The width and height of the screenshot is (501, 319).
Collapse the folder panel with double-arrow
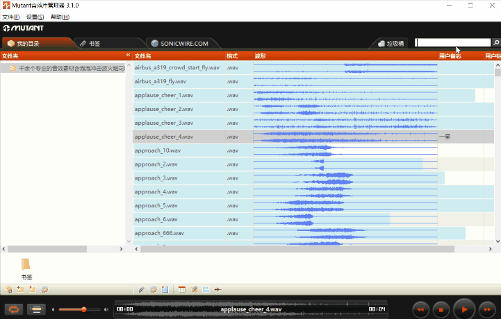click(x=128, y=55)
